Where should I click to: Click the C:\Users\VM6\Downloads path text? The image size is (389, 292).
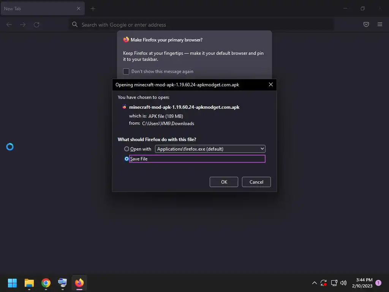168,124
